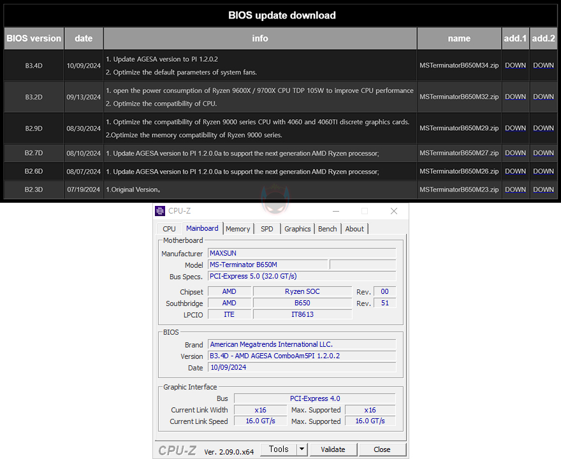Click the MAXSUN manufacturer field

point(302,253)
